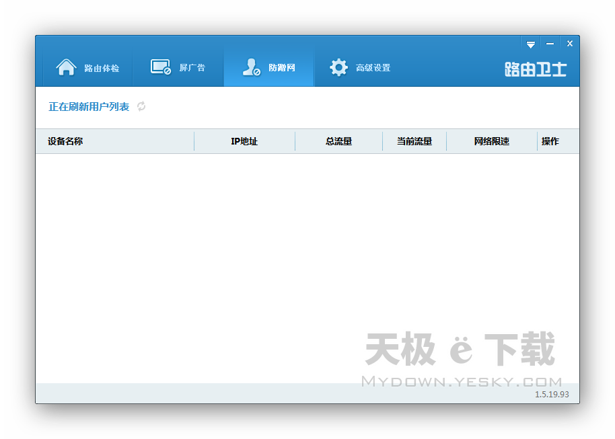Select the 网络限速 column header
Image resolution: width=615 pixels, height=439 pixels.
pyautogui.click(x=491, y=141)
